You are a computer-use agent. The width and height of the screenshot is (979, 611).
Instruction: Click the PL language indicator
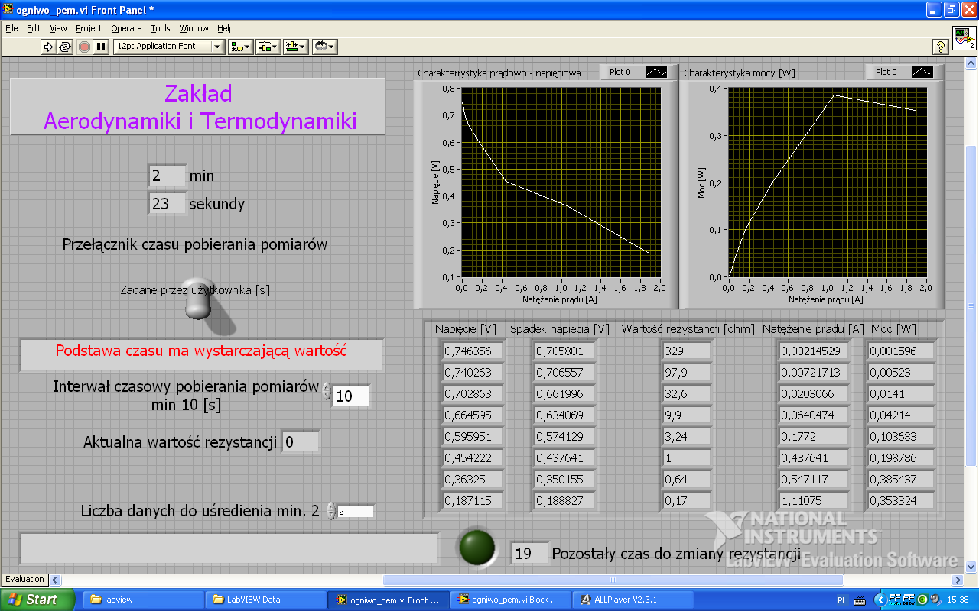tap(842, 600)
